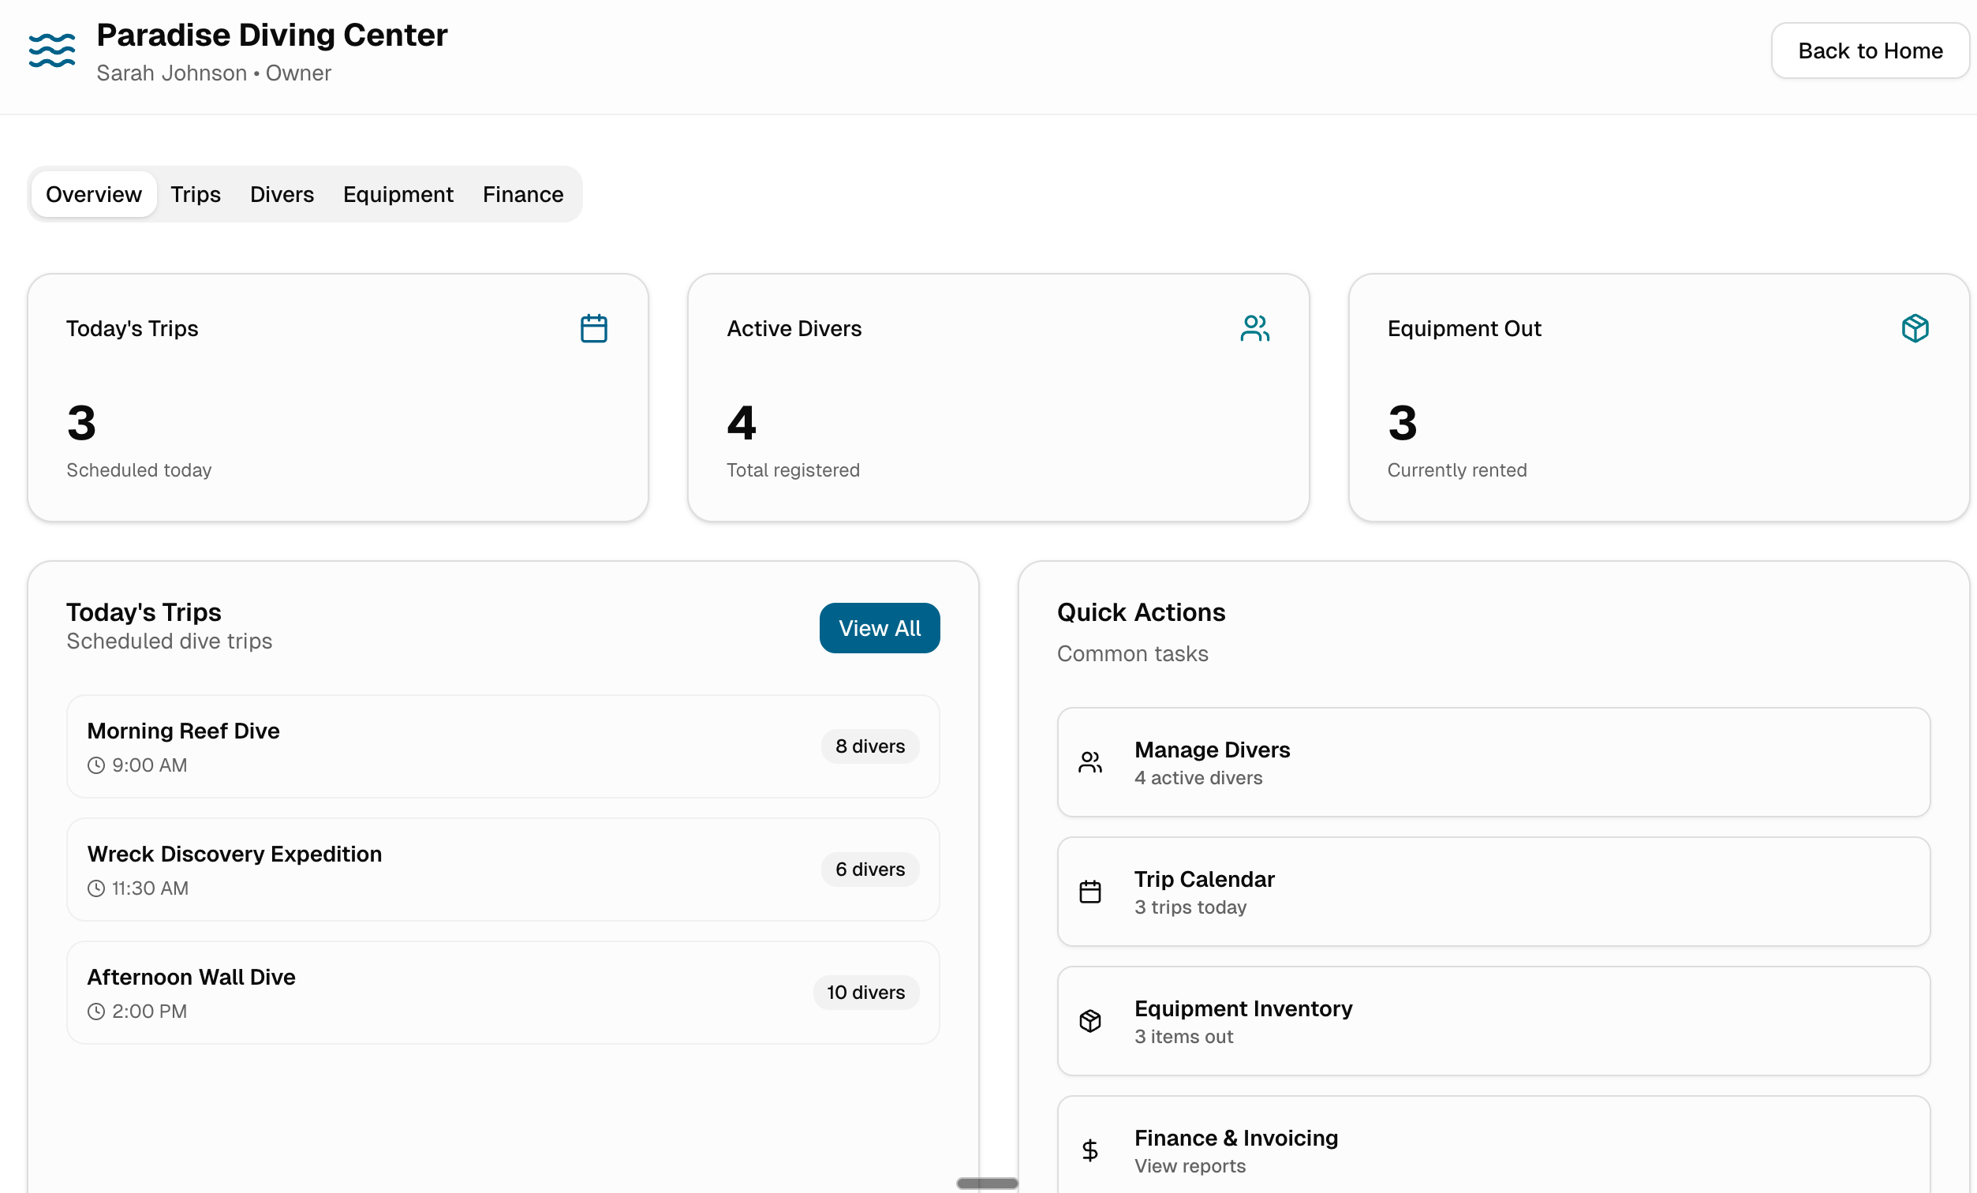Click the wave logo next to Paradise Diving Center
The height and width of the screenshot is (1193, 1977).
pos(50,50)
